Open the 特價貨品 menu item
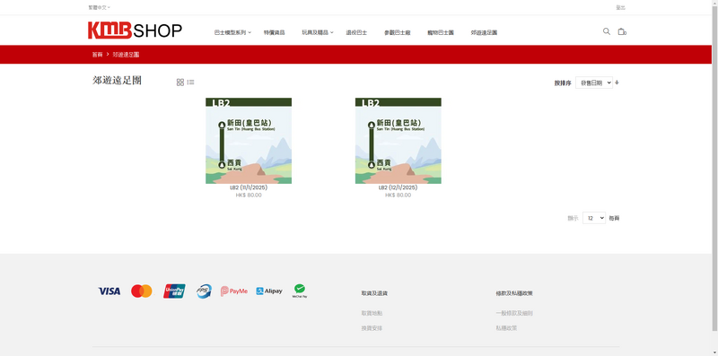Image resolution: width=718 pixels, height=356 pixels. click(275, 32)
